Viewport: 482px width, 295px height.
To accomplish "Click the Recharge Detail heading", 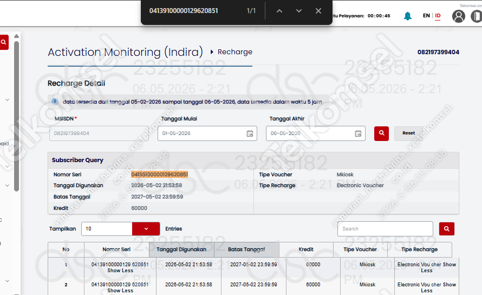I will [x=76, y=84].
